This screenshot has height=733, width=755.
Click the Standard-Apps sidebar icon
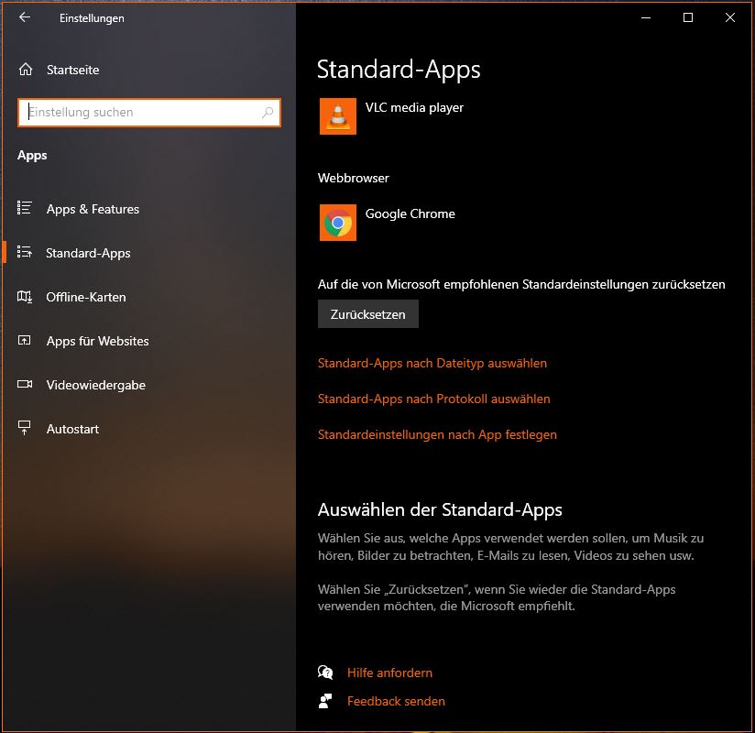coord(25,252)
